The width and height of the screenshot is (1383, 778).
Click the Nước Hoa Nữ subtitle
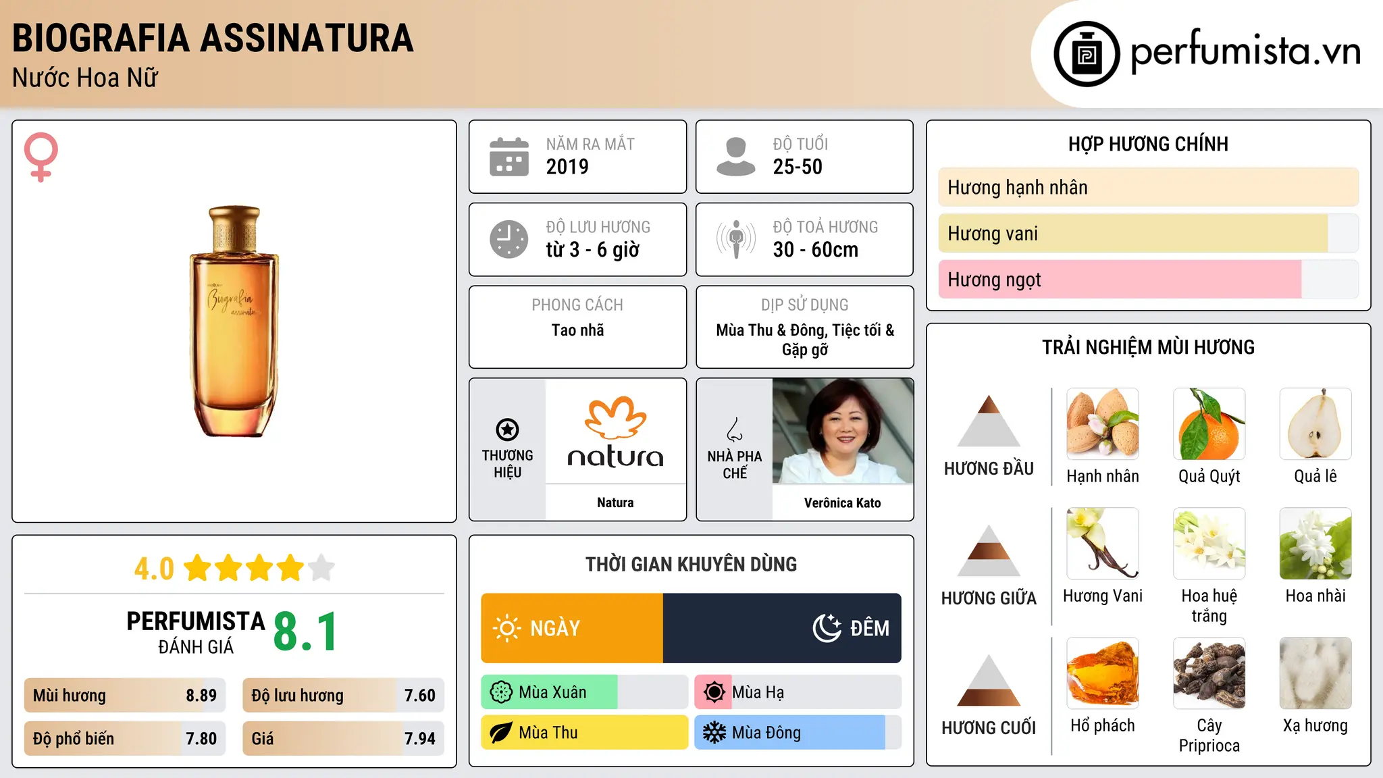pos(85,78)
